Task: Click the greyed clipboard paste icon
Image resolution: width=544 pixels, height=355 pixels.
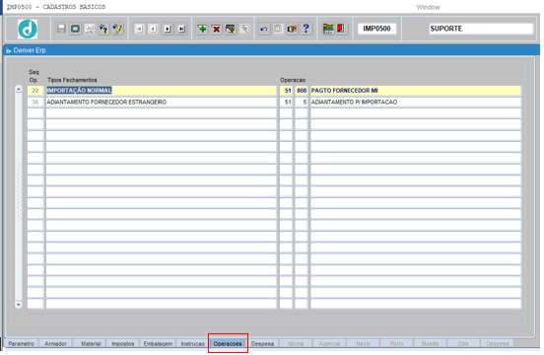Action: (278, 29)
